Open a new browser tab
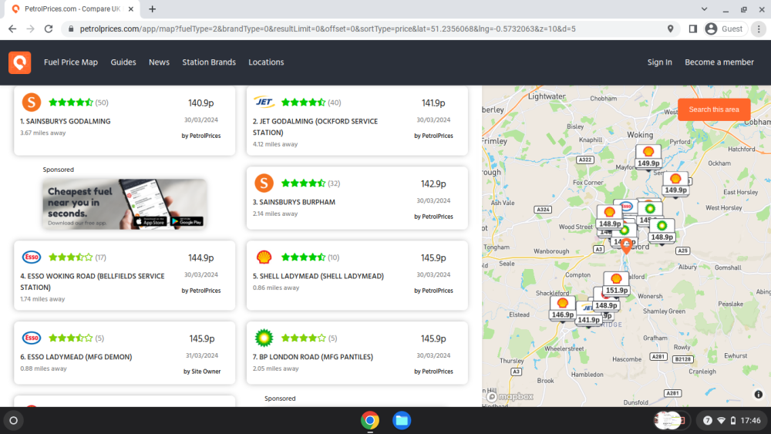Image resolution: width=771 pixels, height=434 pixels. click(x=153, y=8)
